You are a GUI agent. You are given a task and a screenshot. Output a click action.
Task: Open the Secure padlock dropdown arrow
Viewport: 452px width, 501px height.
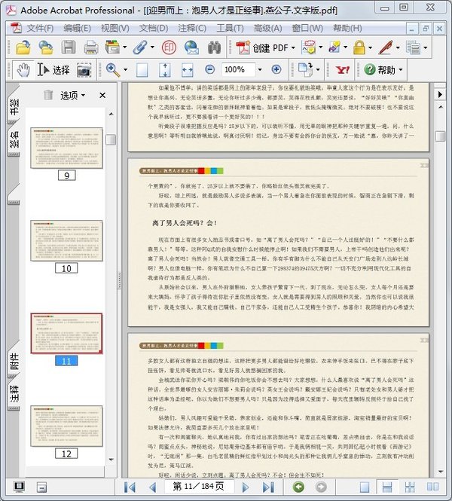pos(370,48)
